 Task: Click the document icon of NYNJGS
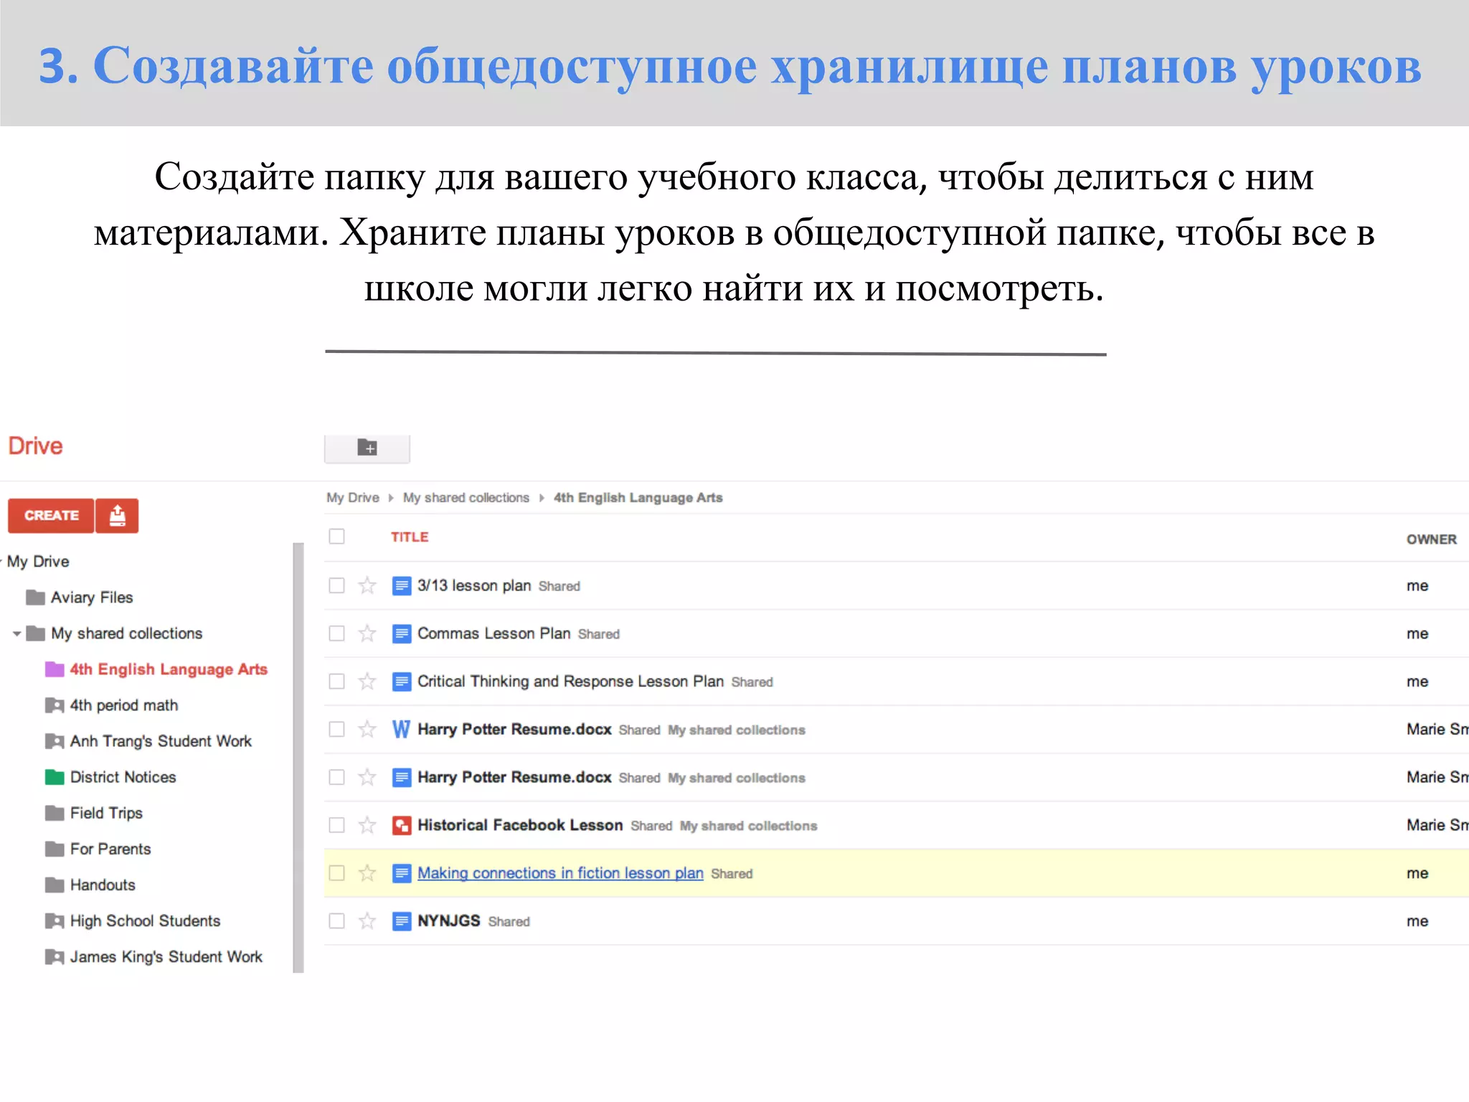coord(402,921)
